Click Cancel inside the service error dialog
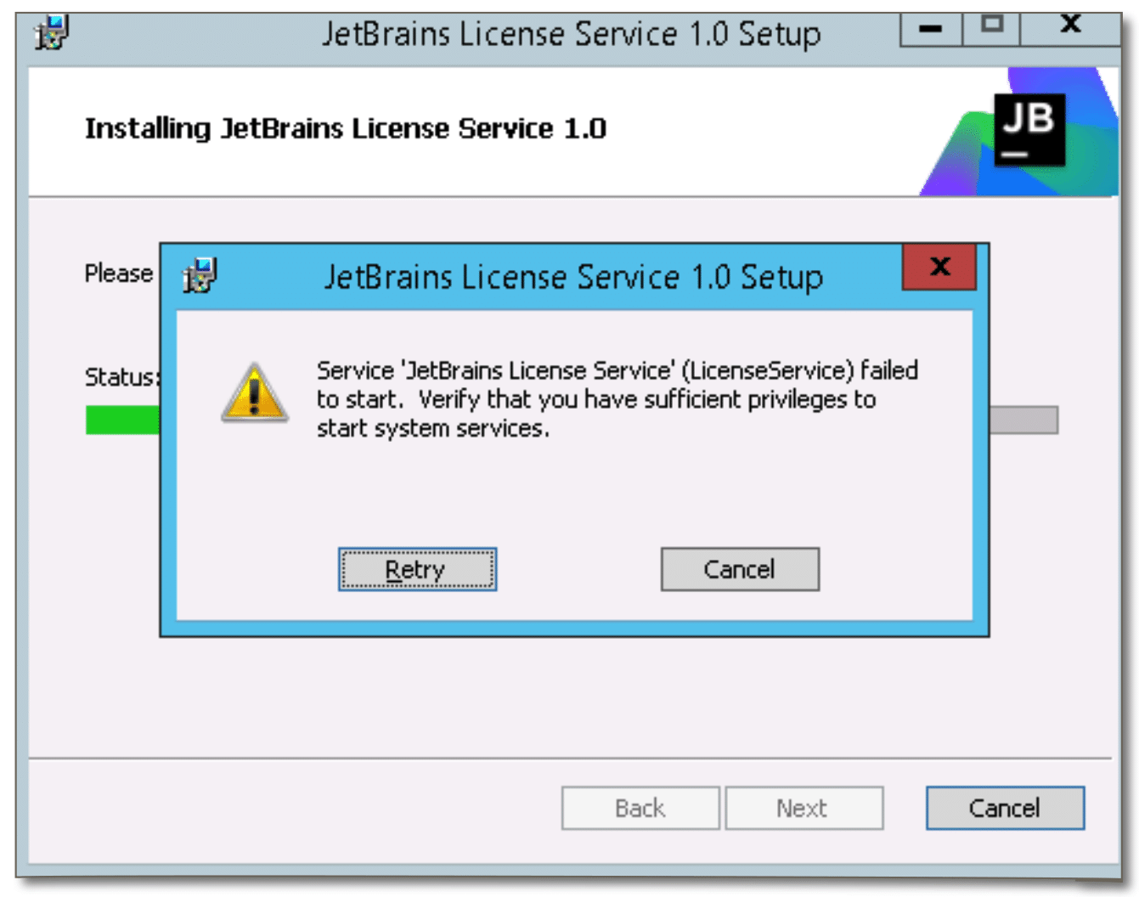Screen dimensions: 1139x897 click(740, 569)
